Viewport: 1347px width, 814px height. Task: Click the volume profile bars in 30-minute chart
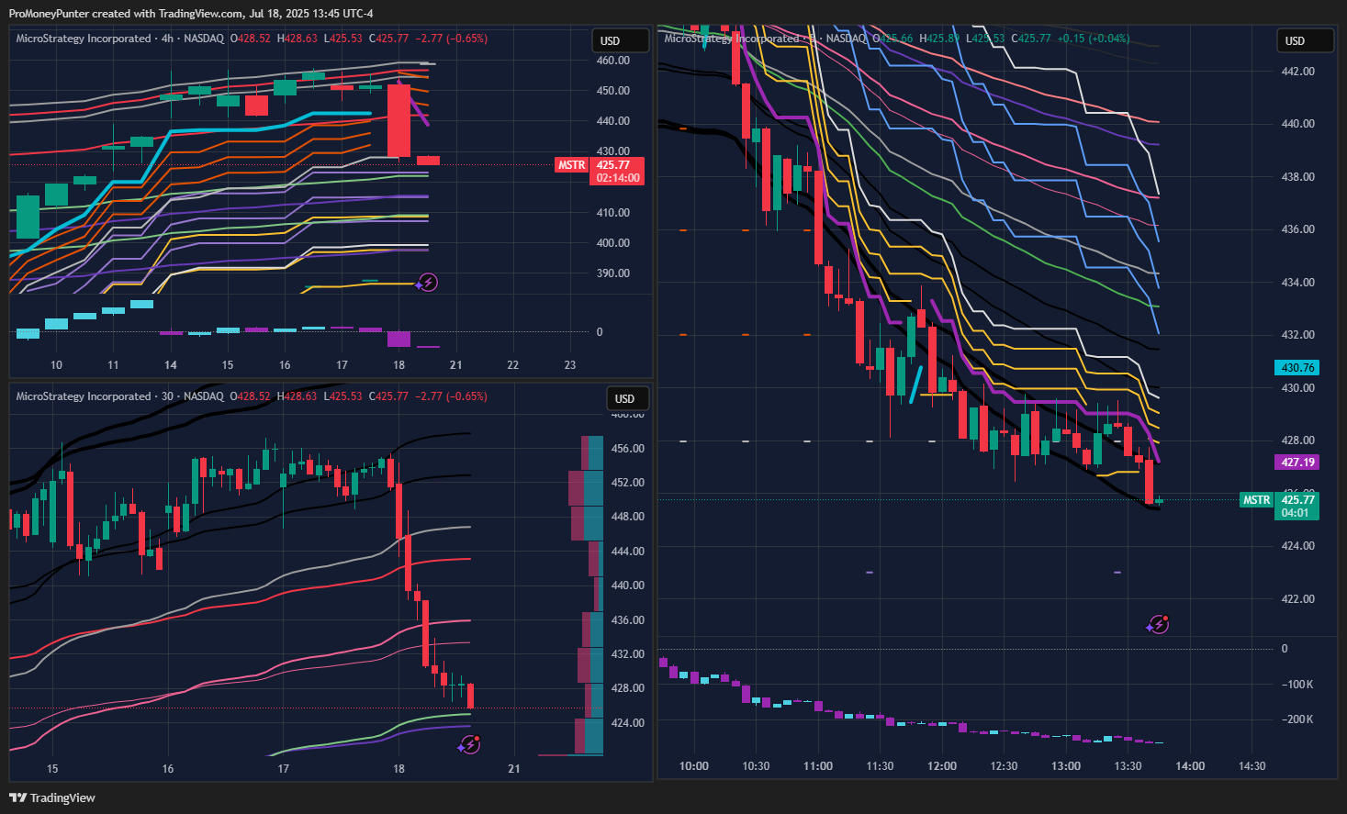pyautogui.click(x=586, y=597)
